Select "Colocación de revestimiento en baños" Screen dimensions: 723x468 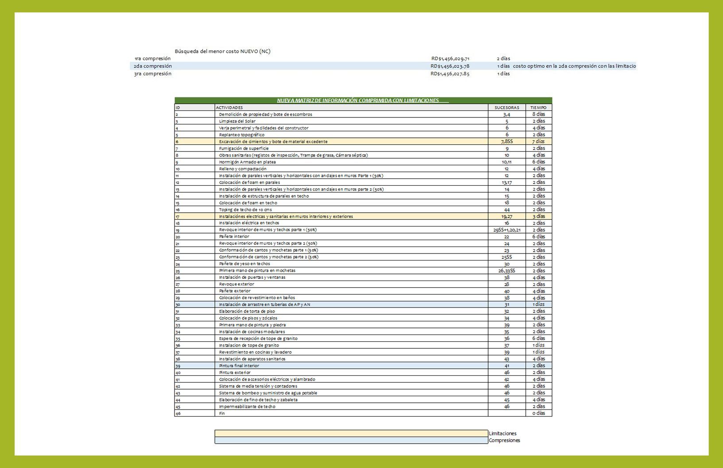[x=257, y=298]
